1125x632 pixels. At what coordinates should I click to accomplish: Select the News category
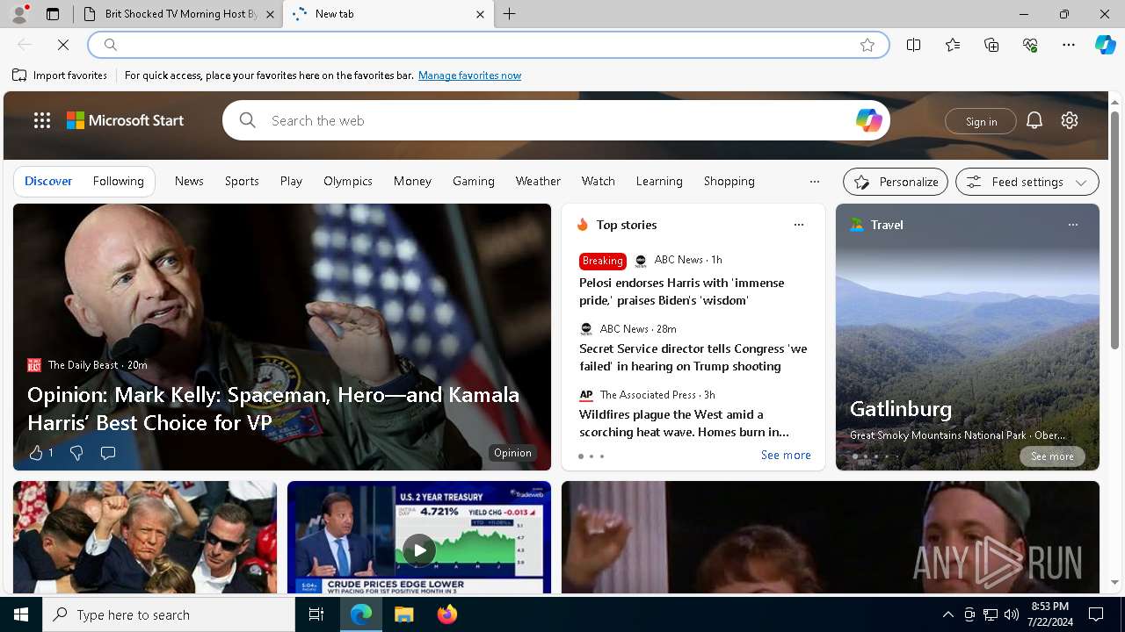point(189,181)
